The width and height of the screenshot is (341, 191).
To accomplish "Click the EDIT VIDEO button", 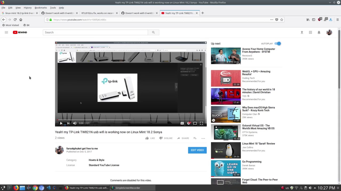I will (197, 150).
